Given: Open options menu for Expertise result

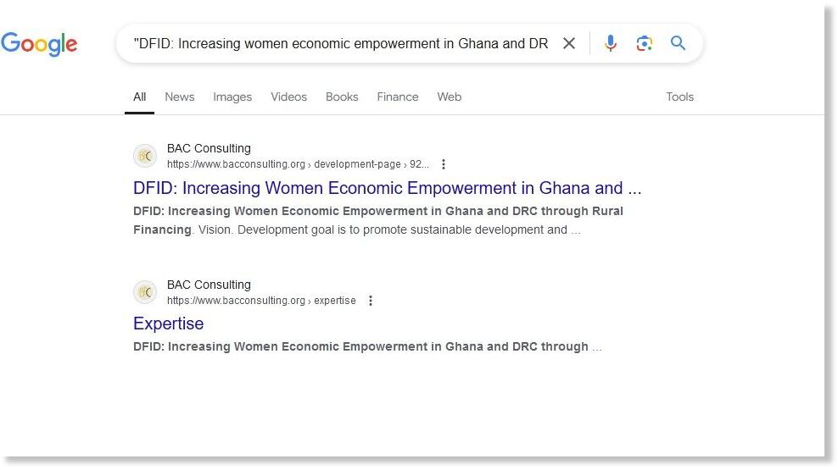Looking at the screenshot, I should 371,301.
